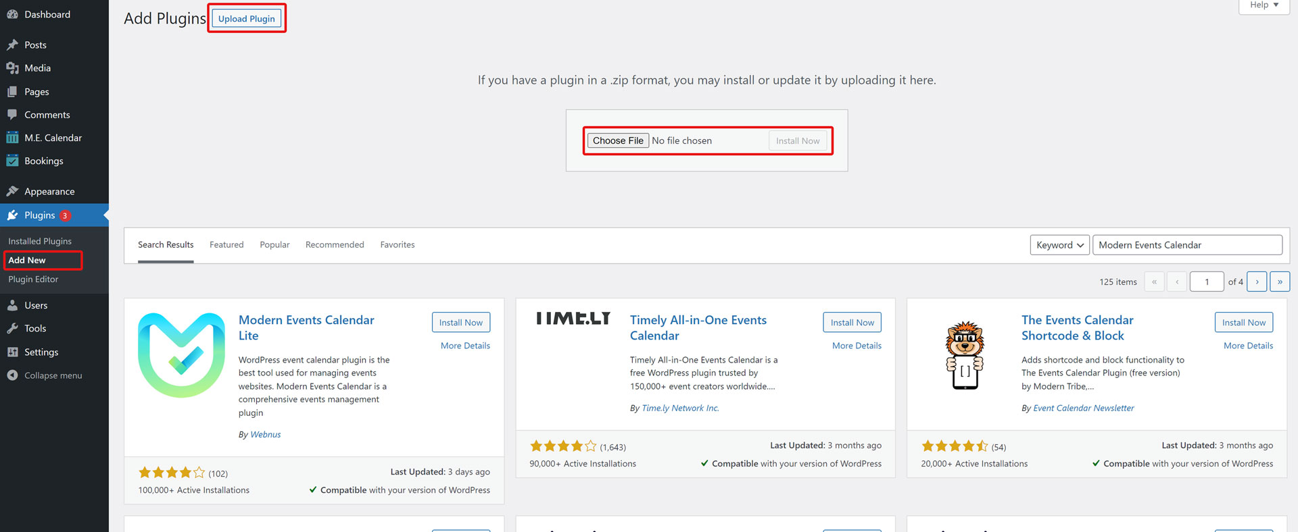This screenshot has width=1298, height=532.
Task: Jump to last page of plugin results
Action: [x=1280, y=282]
